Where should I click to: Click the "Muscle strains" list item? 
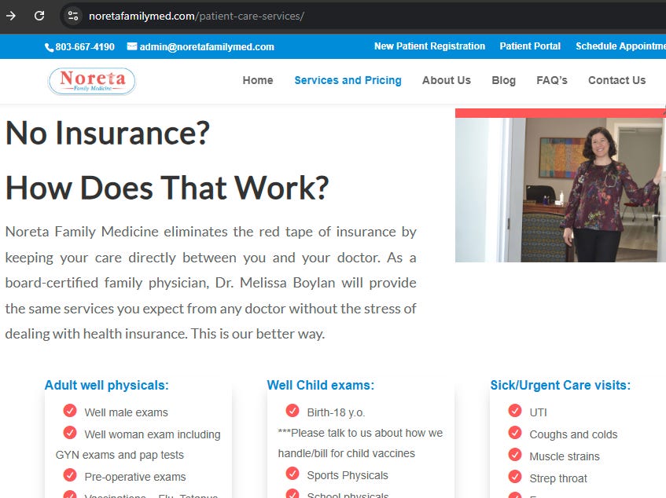(565, 456)
